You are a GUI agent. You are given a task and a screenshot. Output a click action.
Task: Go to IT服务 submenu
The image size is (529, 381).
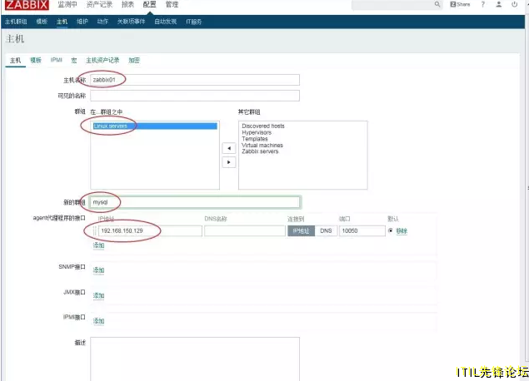(x=193, y=22)
